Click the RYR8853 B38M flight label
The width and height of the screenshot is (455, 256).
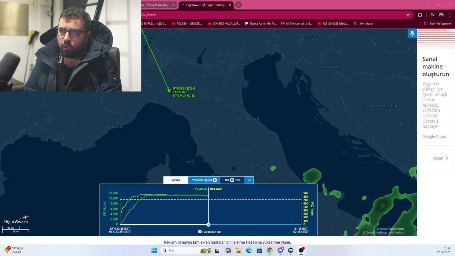click(x=184, y=89)
